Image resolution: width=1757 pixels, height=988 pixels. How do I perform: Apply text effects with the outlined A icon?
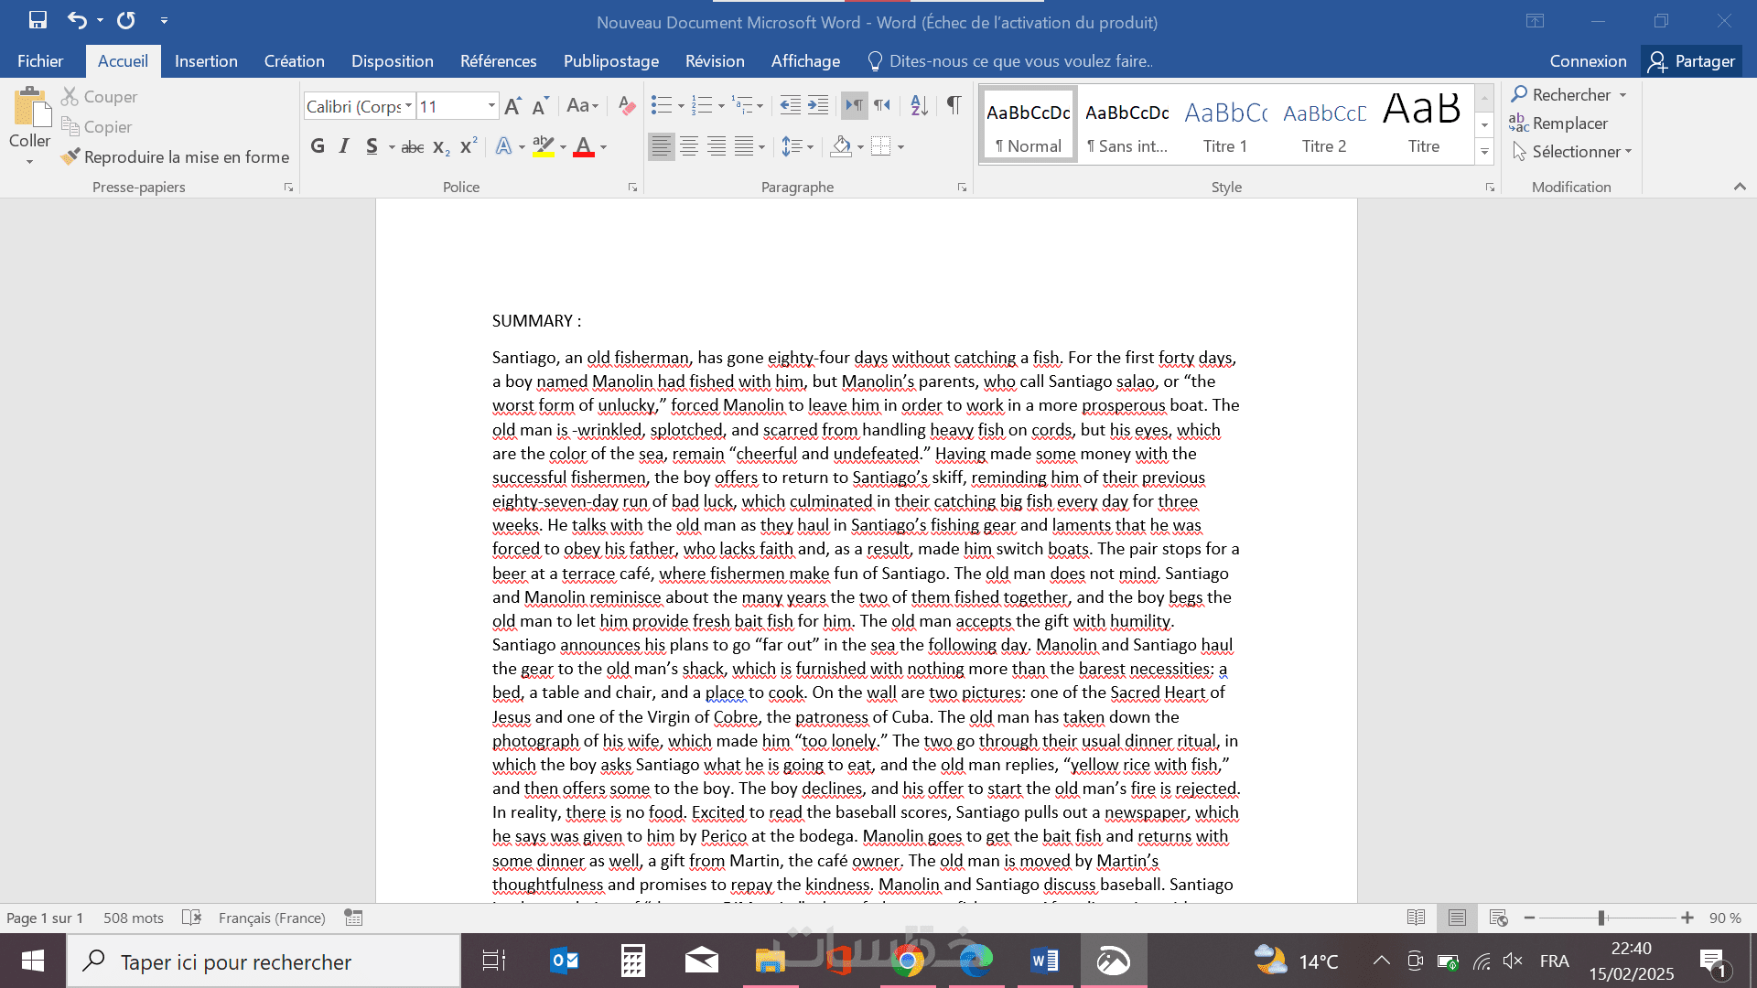(x=503, y=146)
